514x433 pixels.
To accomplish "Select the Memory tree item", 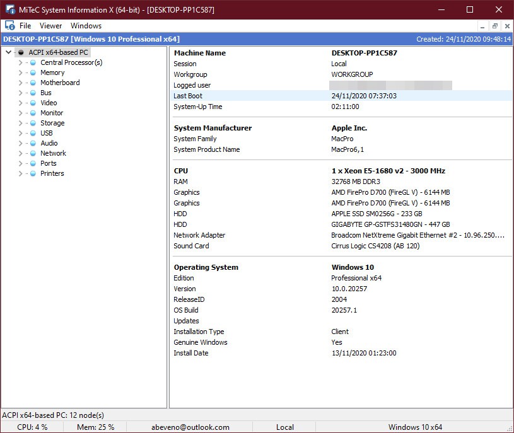I will coord(52,72).
